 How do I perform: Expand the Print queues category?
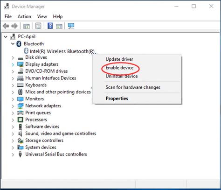(13, 113)
